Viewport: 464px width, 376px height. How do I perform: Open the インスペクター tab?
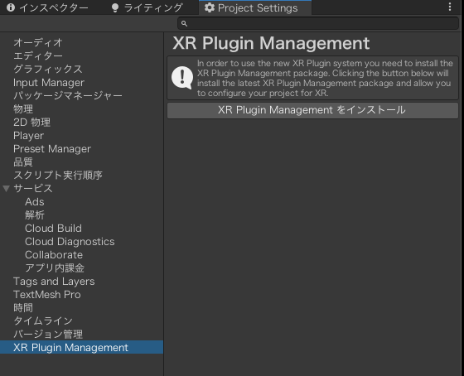47,7
